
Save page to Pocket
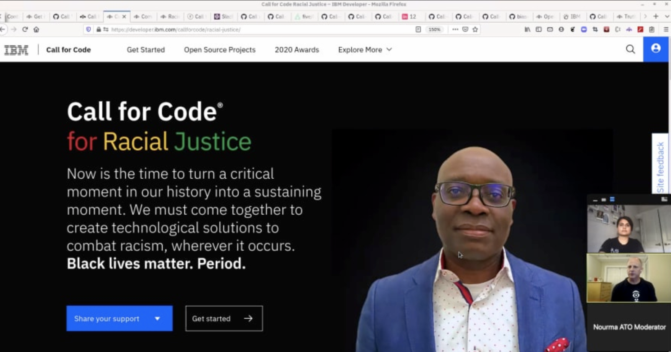pos(465,29)
